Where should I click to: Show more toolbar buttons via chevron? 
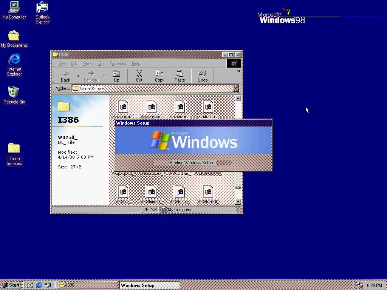tap(238, 71)
